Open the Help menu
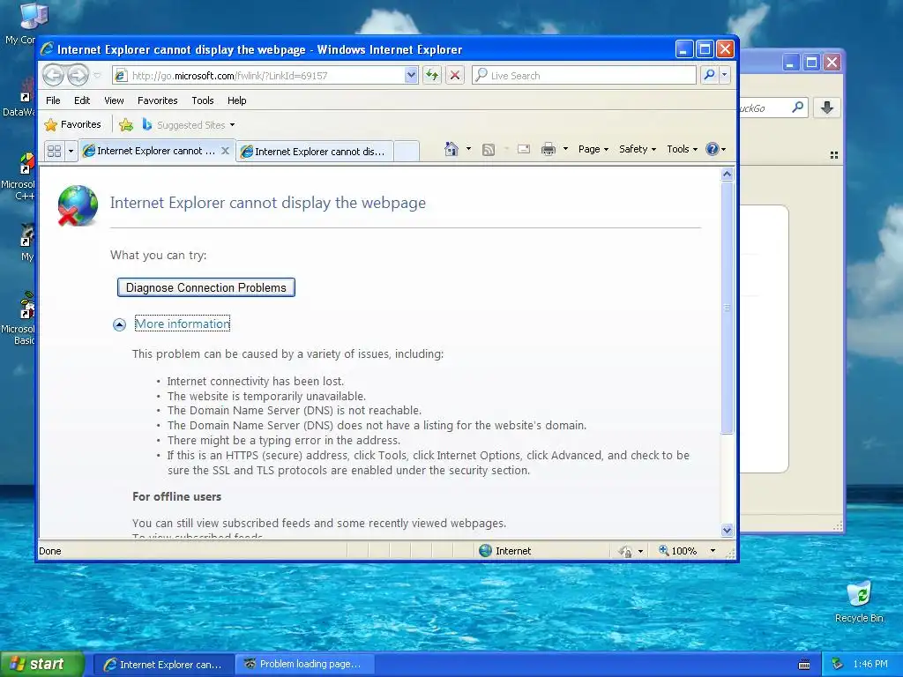 [236, 100]
